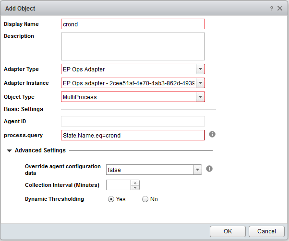289x241 pixels.
Task: Click the Cancel button
Action: (266, 231)
